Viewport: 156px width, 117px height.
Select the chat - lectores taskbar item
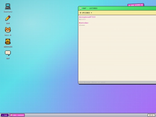[17, 115]
